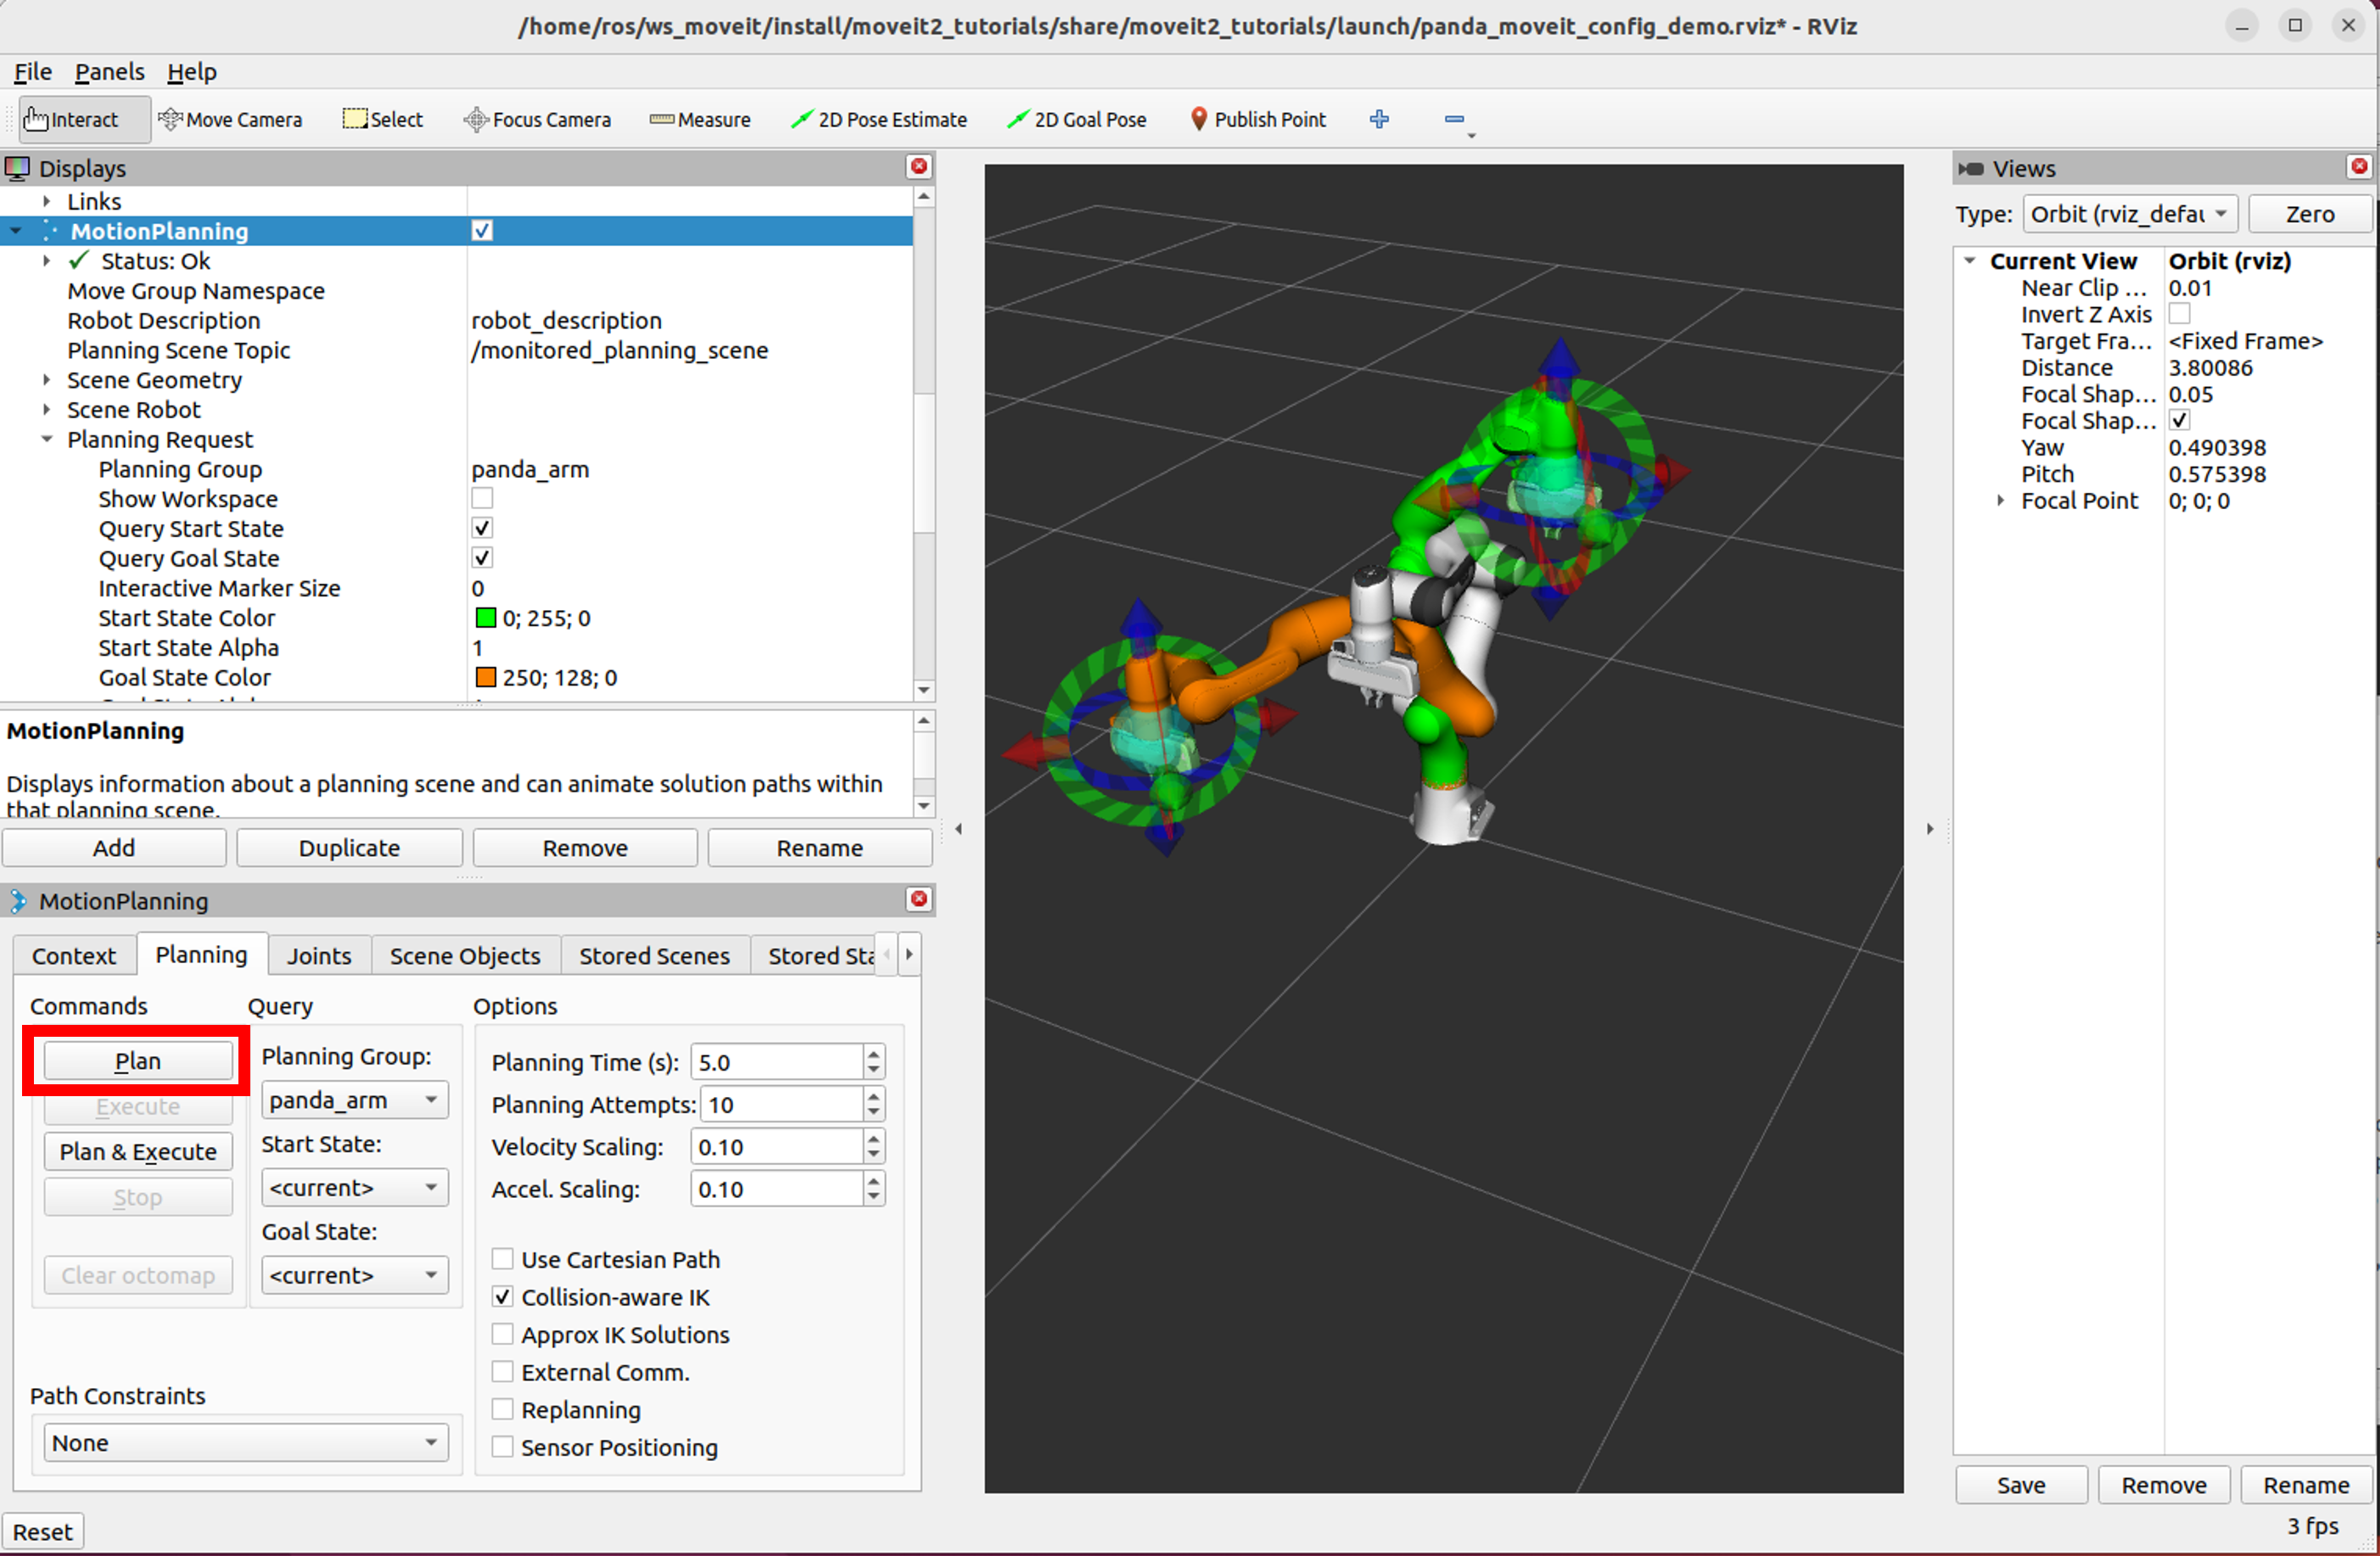Select the Publish Point pin tool
Screen dimensions: 2380x1556
[x=1258, y=119]
